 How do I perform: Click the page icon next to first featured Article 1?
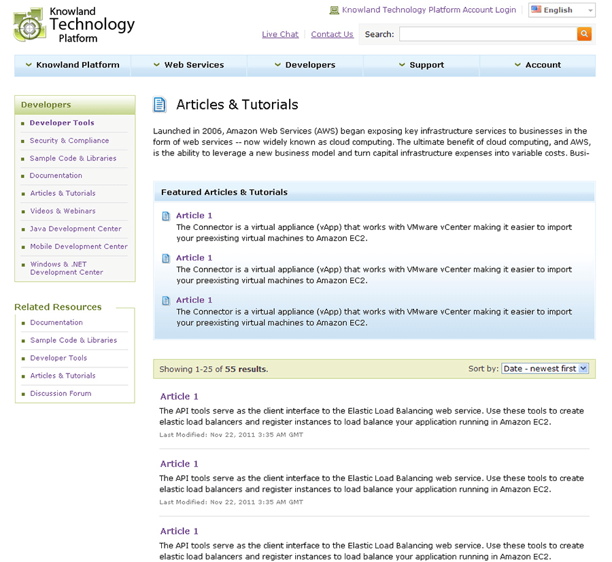(x=167, y=216)
